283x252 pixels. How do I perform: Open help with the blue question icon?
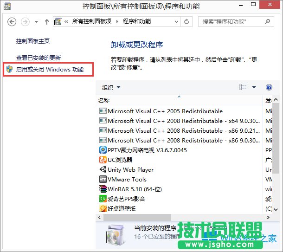coord(269,87)
